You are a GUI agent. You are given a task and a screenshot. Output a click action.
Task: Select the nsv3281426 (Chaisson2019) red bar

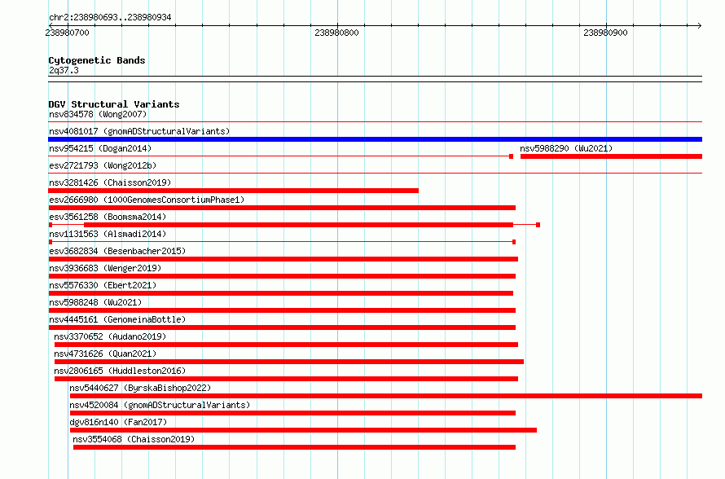point(234,191)
